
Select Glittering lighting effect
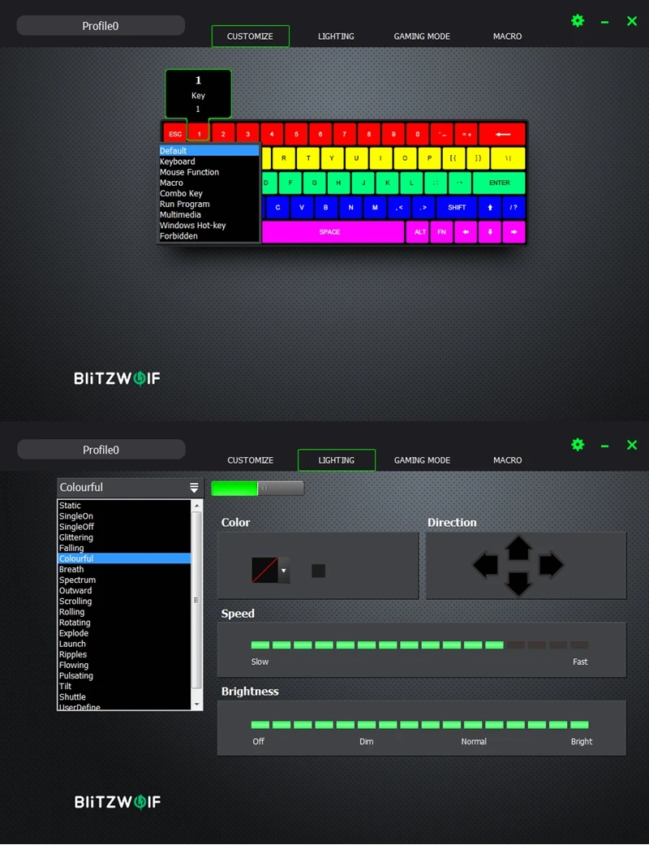[124, 537]
